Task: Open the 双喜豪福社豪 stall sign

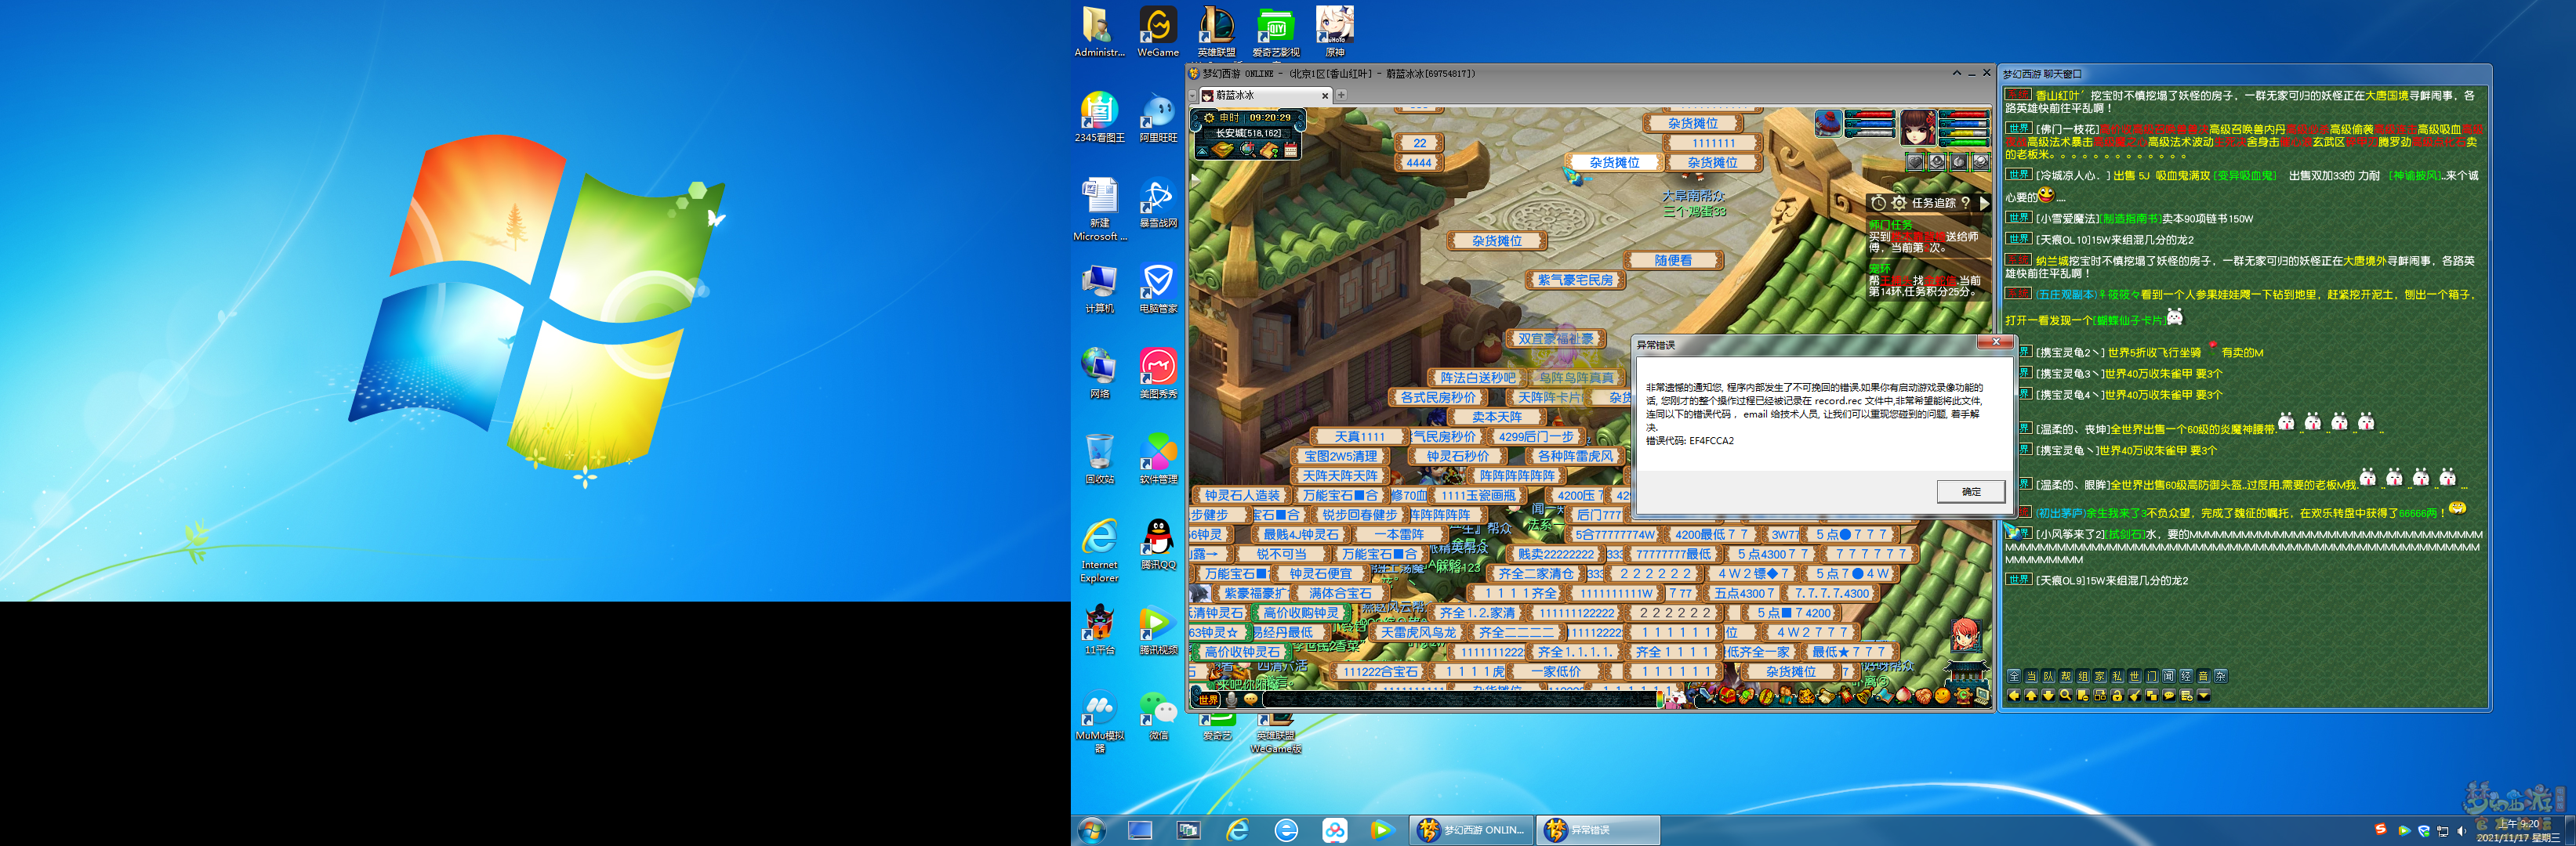Action: click(x=1555, y=338)
